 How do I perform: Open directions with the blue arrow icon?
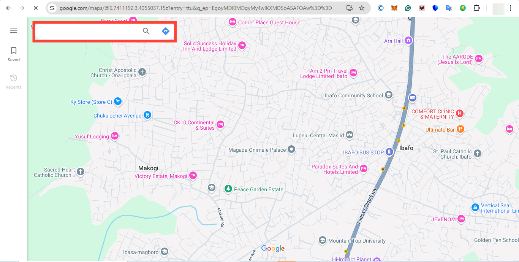pos(166,31)
